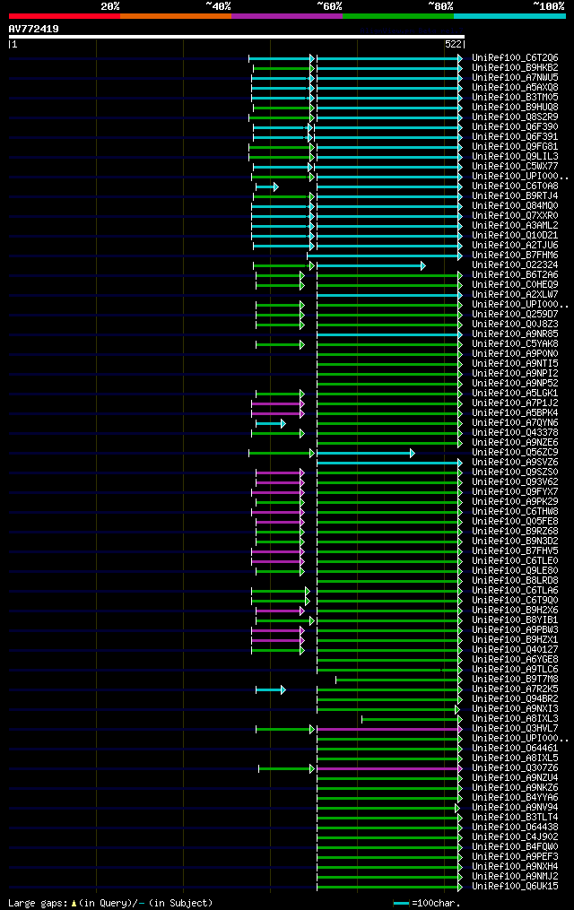Select the UniRef100_Q6F390 label
This screenshot has height=910, width=574.
click(515, 127)
